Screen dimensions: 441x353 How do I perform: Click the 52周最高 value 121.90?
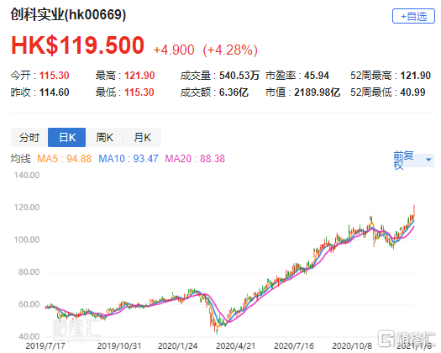416,76
